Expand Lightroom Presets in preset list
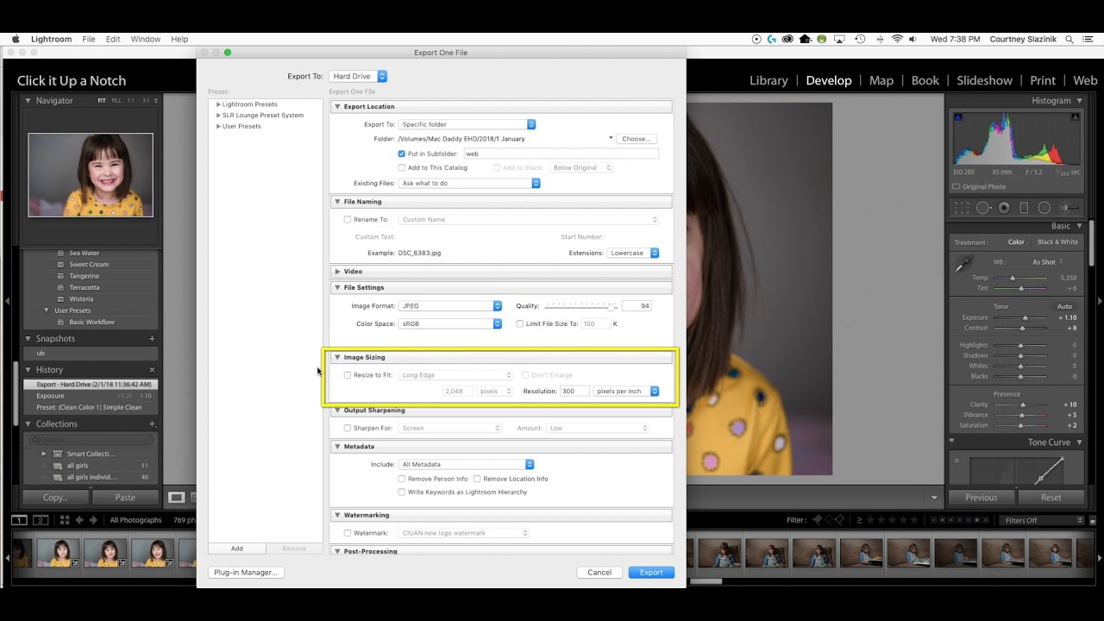 coord(218,104)
